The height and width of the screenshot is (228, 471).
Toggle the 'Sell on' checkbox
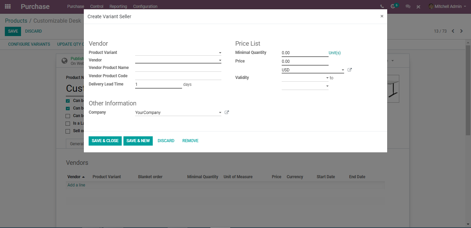[x=68, y=131]
